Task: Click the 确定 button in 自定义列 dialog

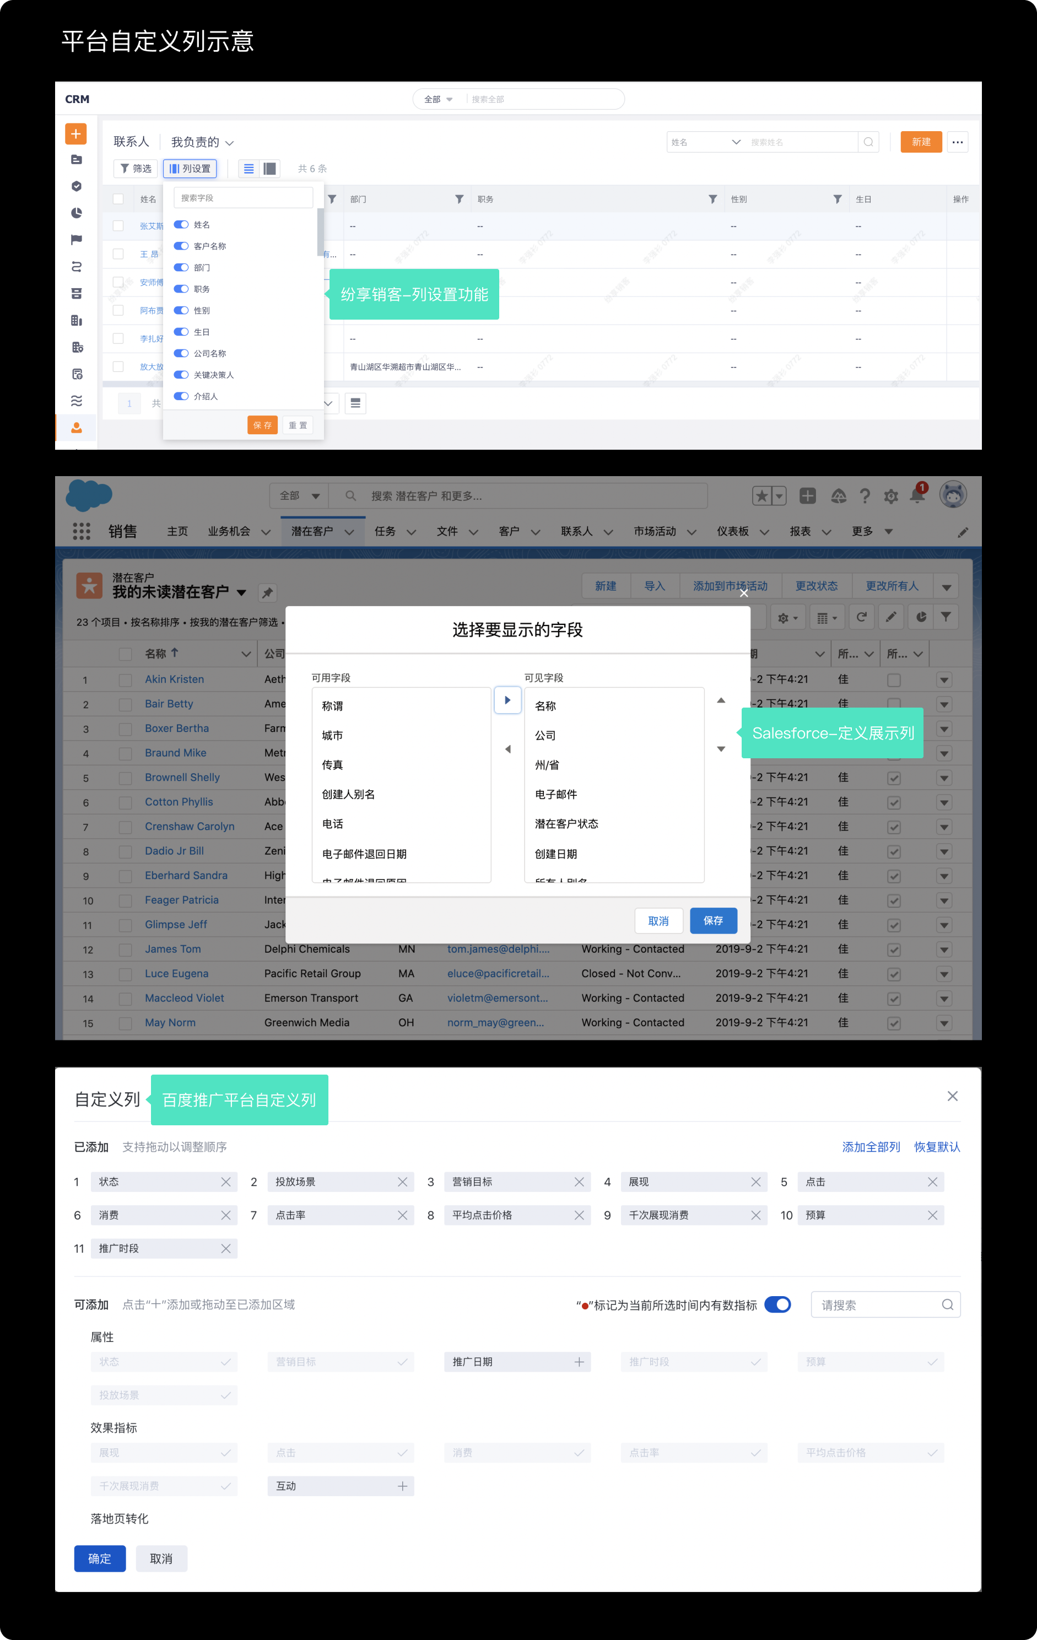Action: pos(100,1558)
